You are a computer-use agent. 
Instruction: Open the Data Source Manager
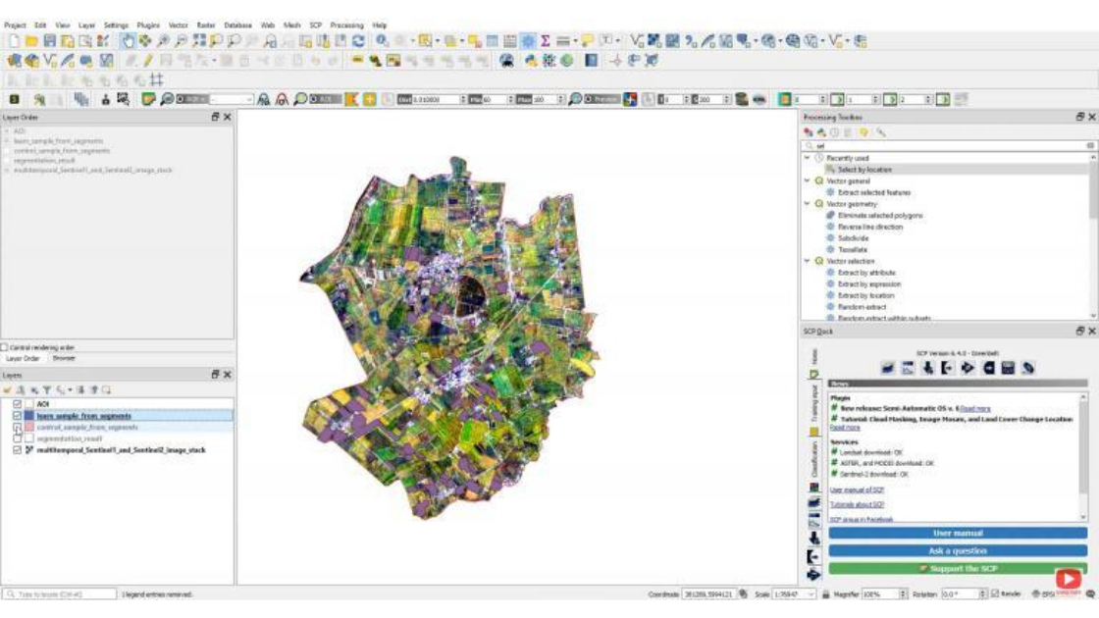[x=12, y=60]
